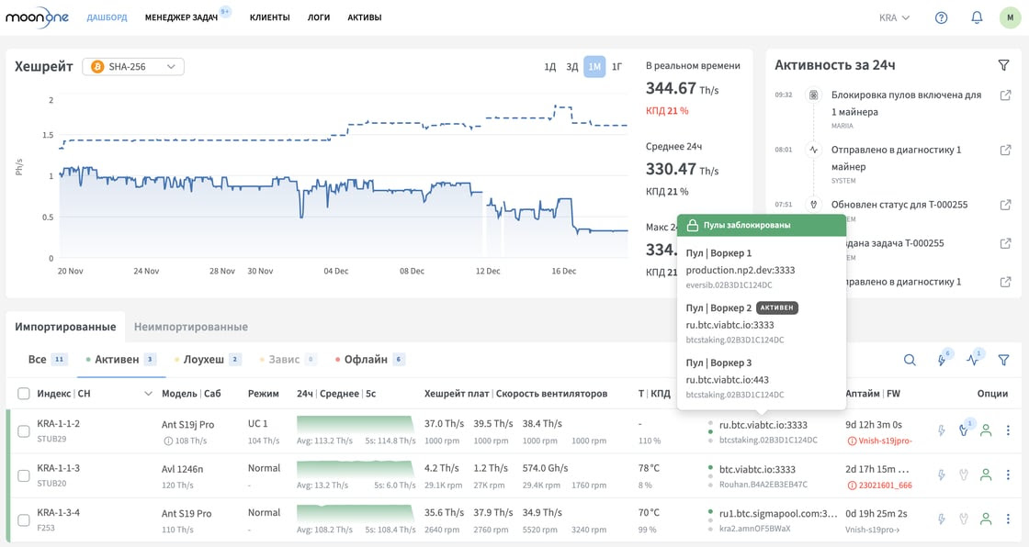Click pool address ru1.btc.sigmapool.com:3…

tap(777, 514)
